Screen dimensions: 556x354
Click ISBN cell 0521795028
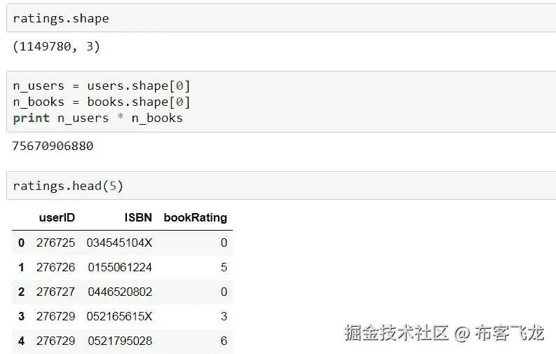(120, 341)
